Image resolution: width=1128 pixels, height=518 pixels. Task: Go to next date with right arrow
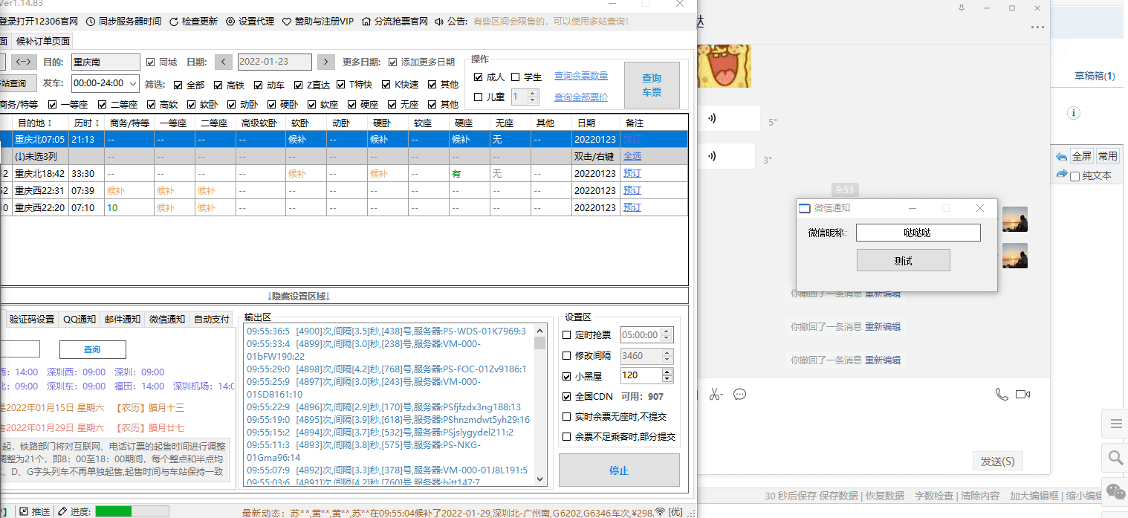pyautogui.click(x=325, y=62)
